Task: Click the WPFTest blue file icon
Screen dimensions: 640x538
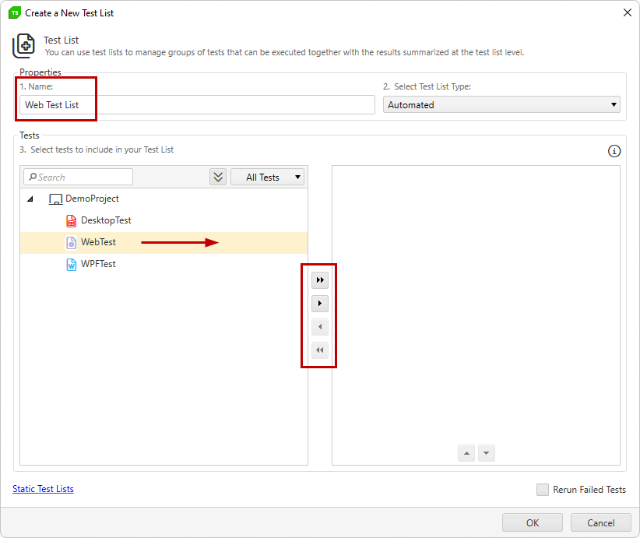Action: tap(71, 265)
